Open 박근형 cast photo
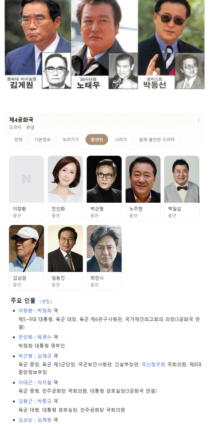 coord(104,179)
